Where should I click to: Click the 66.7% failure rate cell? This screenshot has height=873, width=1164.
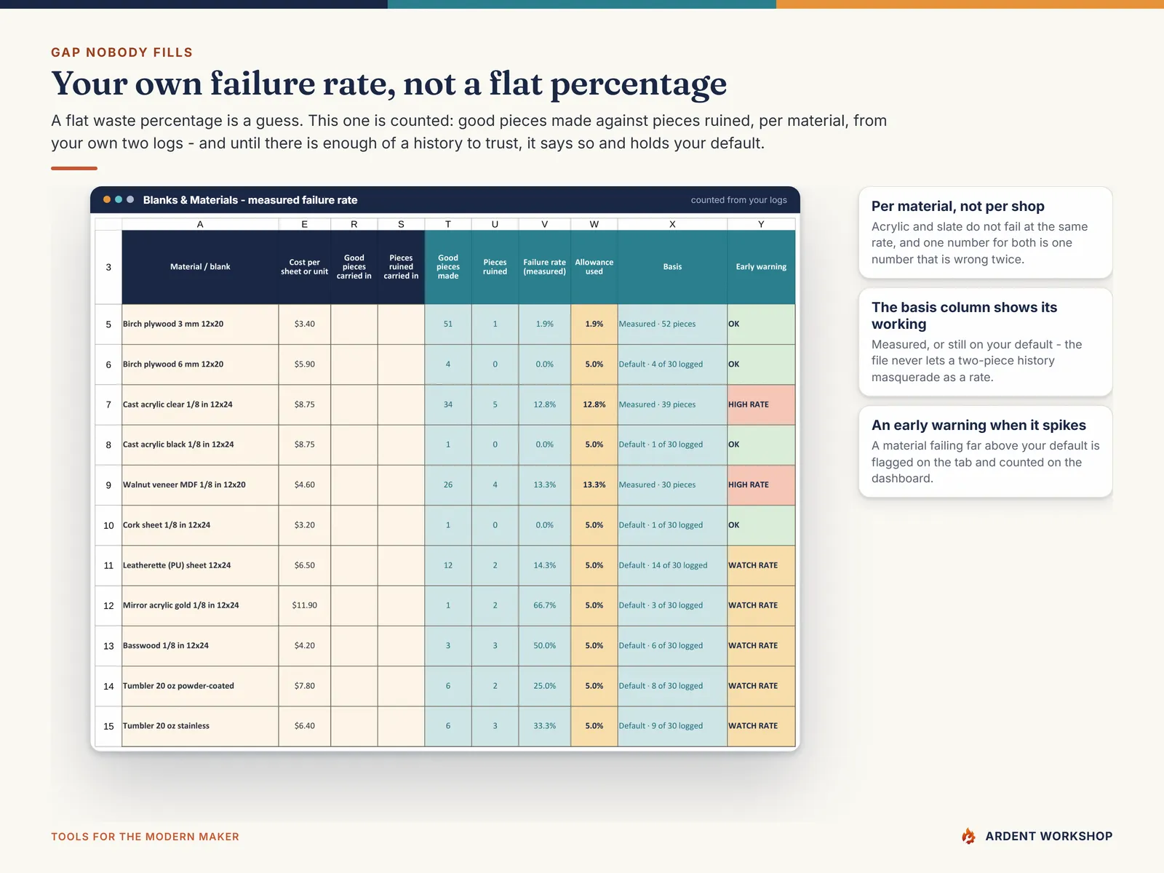pyautogui.click(x=545, y=605)
